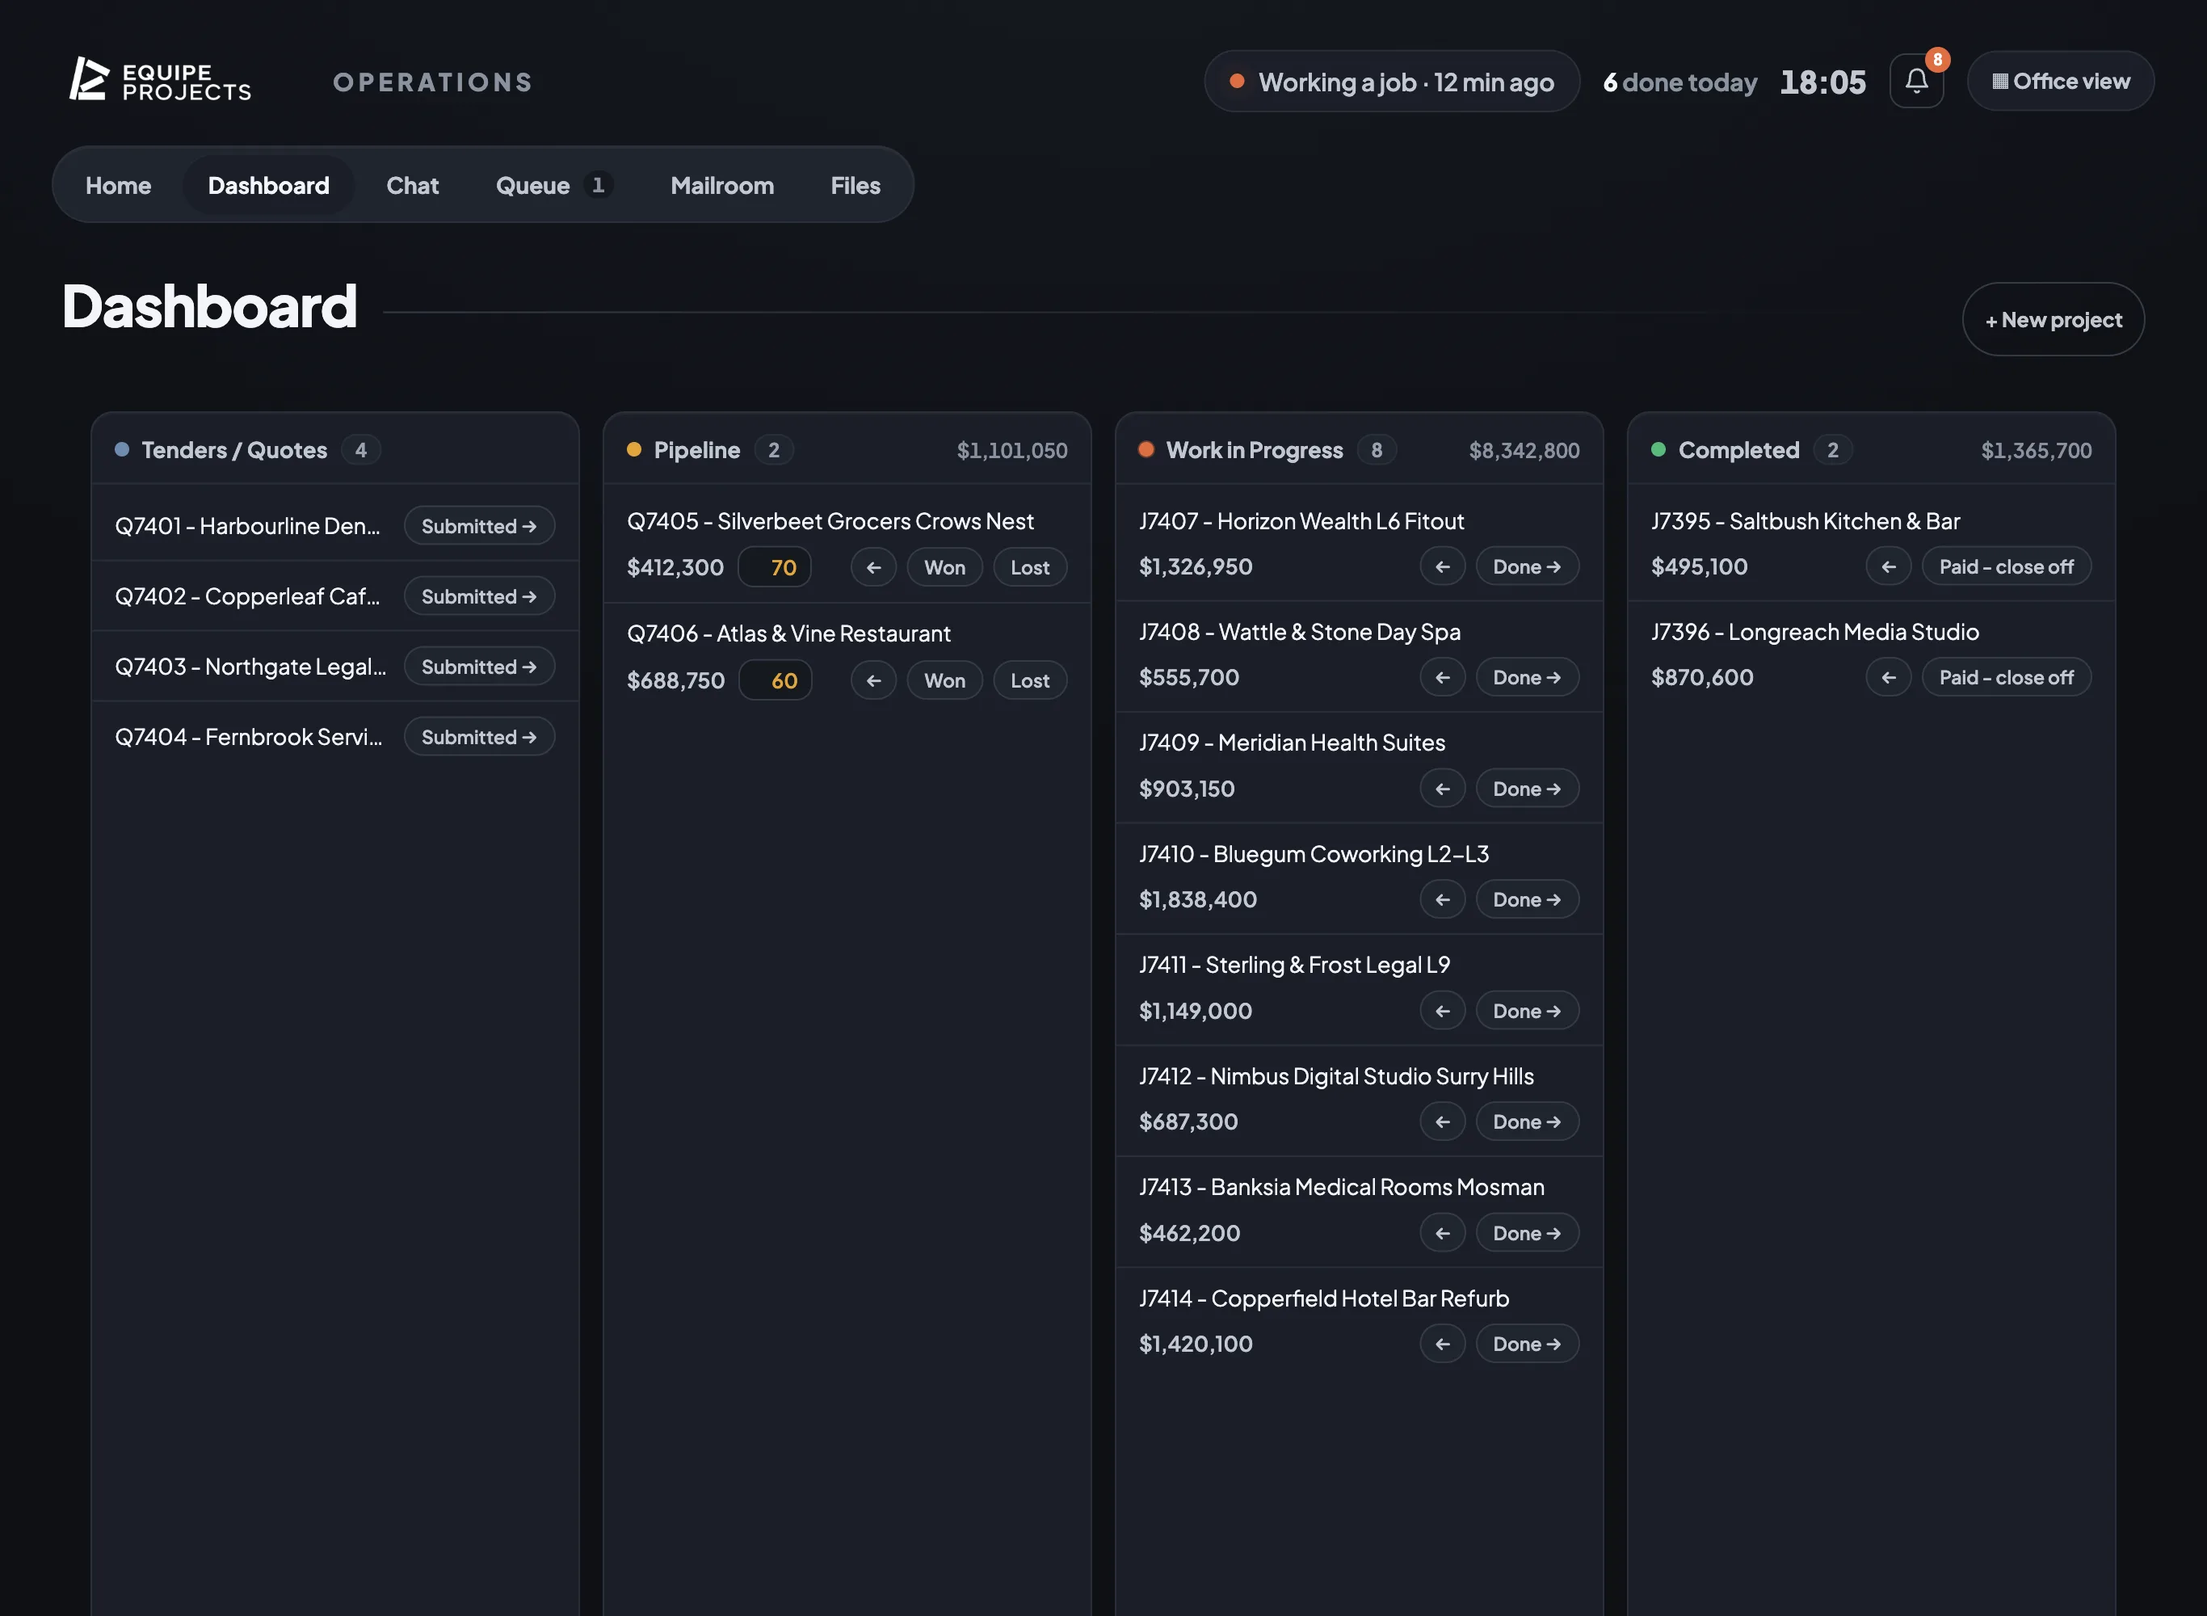Open the Queue tab
This screenshot has width=2207, height=1616.
click(x=553, y=185)
